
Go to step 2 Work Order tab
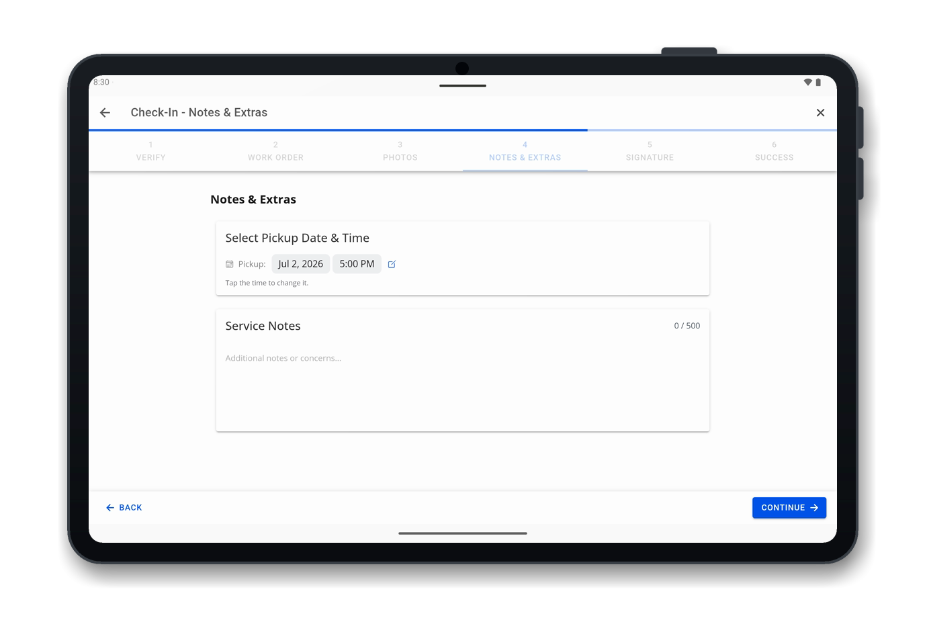275,151
